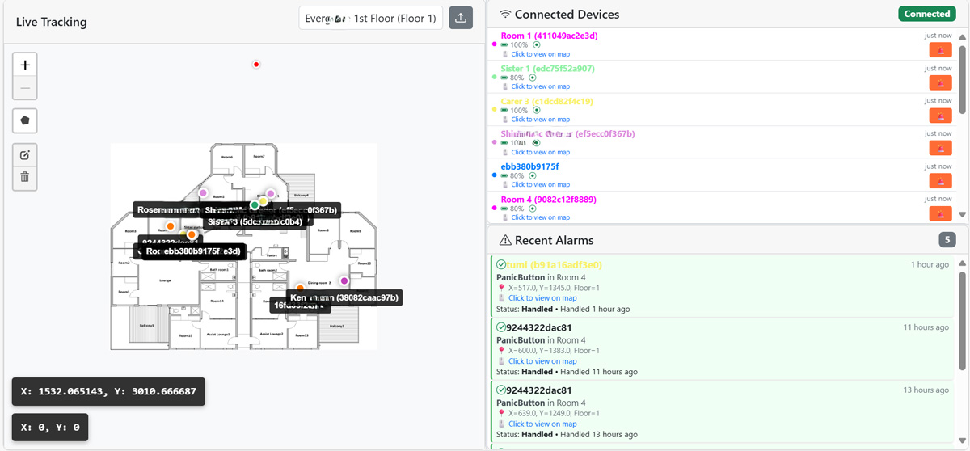Trigger the orange alarm button for Room 1
Image resolution: width=970 pixels, height=451 pixels.
[940, 50]
